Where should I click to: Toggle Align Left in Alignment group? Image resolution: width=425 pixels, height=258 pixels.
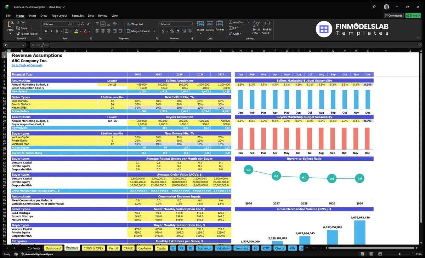(x=97, y=31)
